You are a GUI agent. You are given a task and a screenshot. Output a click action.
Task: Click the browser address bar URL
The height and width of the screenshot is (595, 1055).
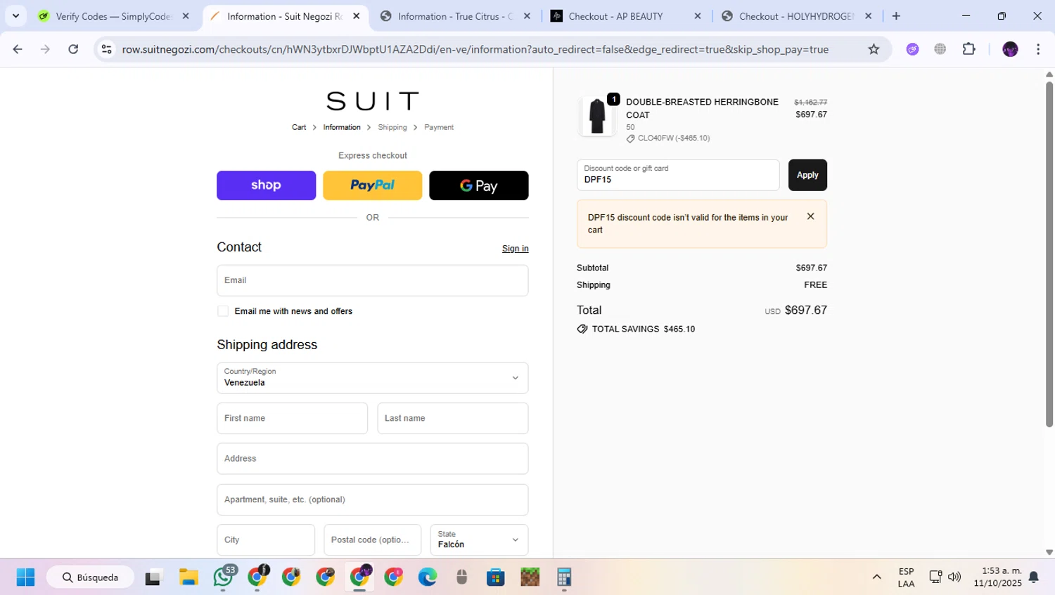(x=475, y=49)
